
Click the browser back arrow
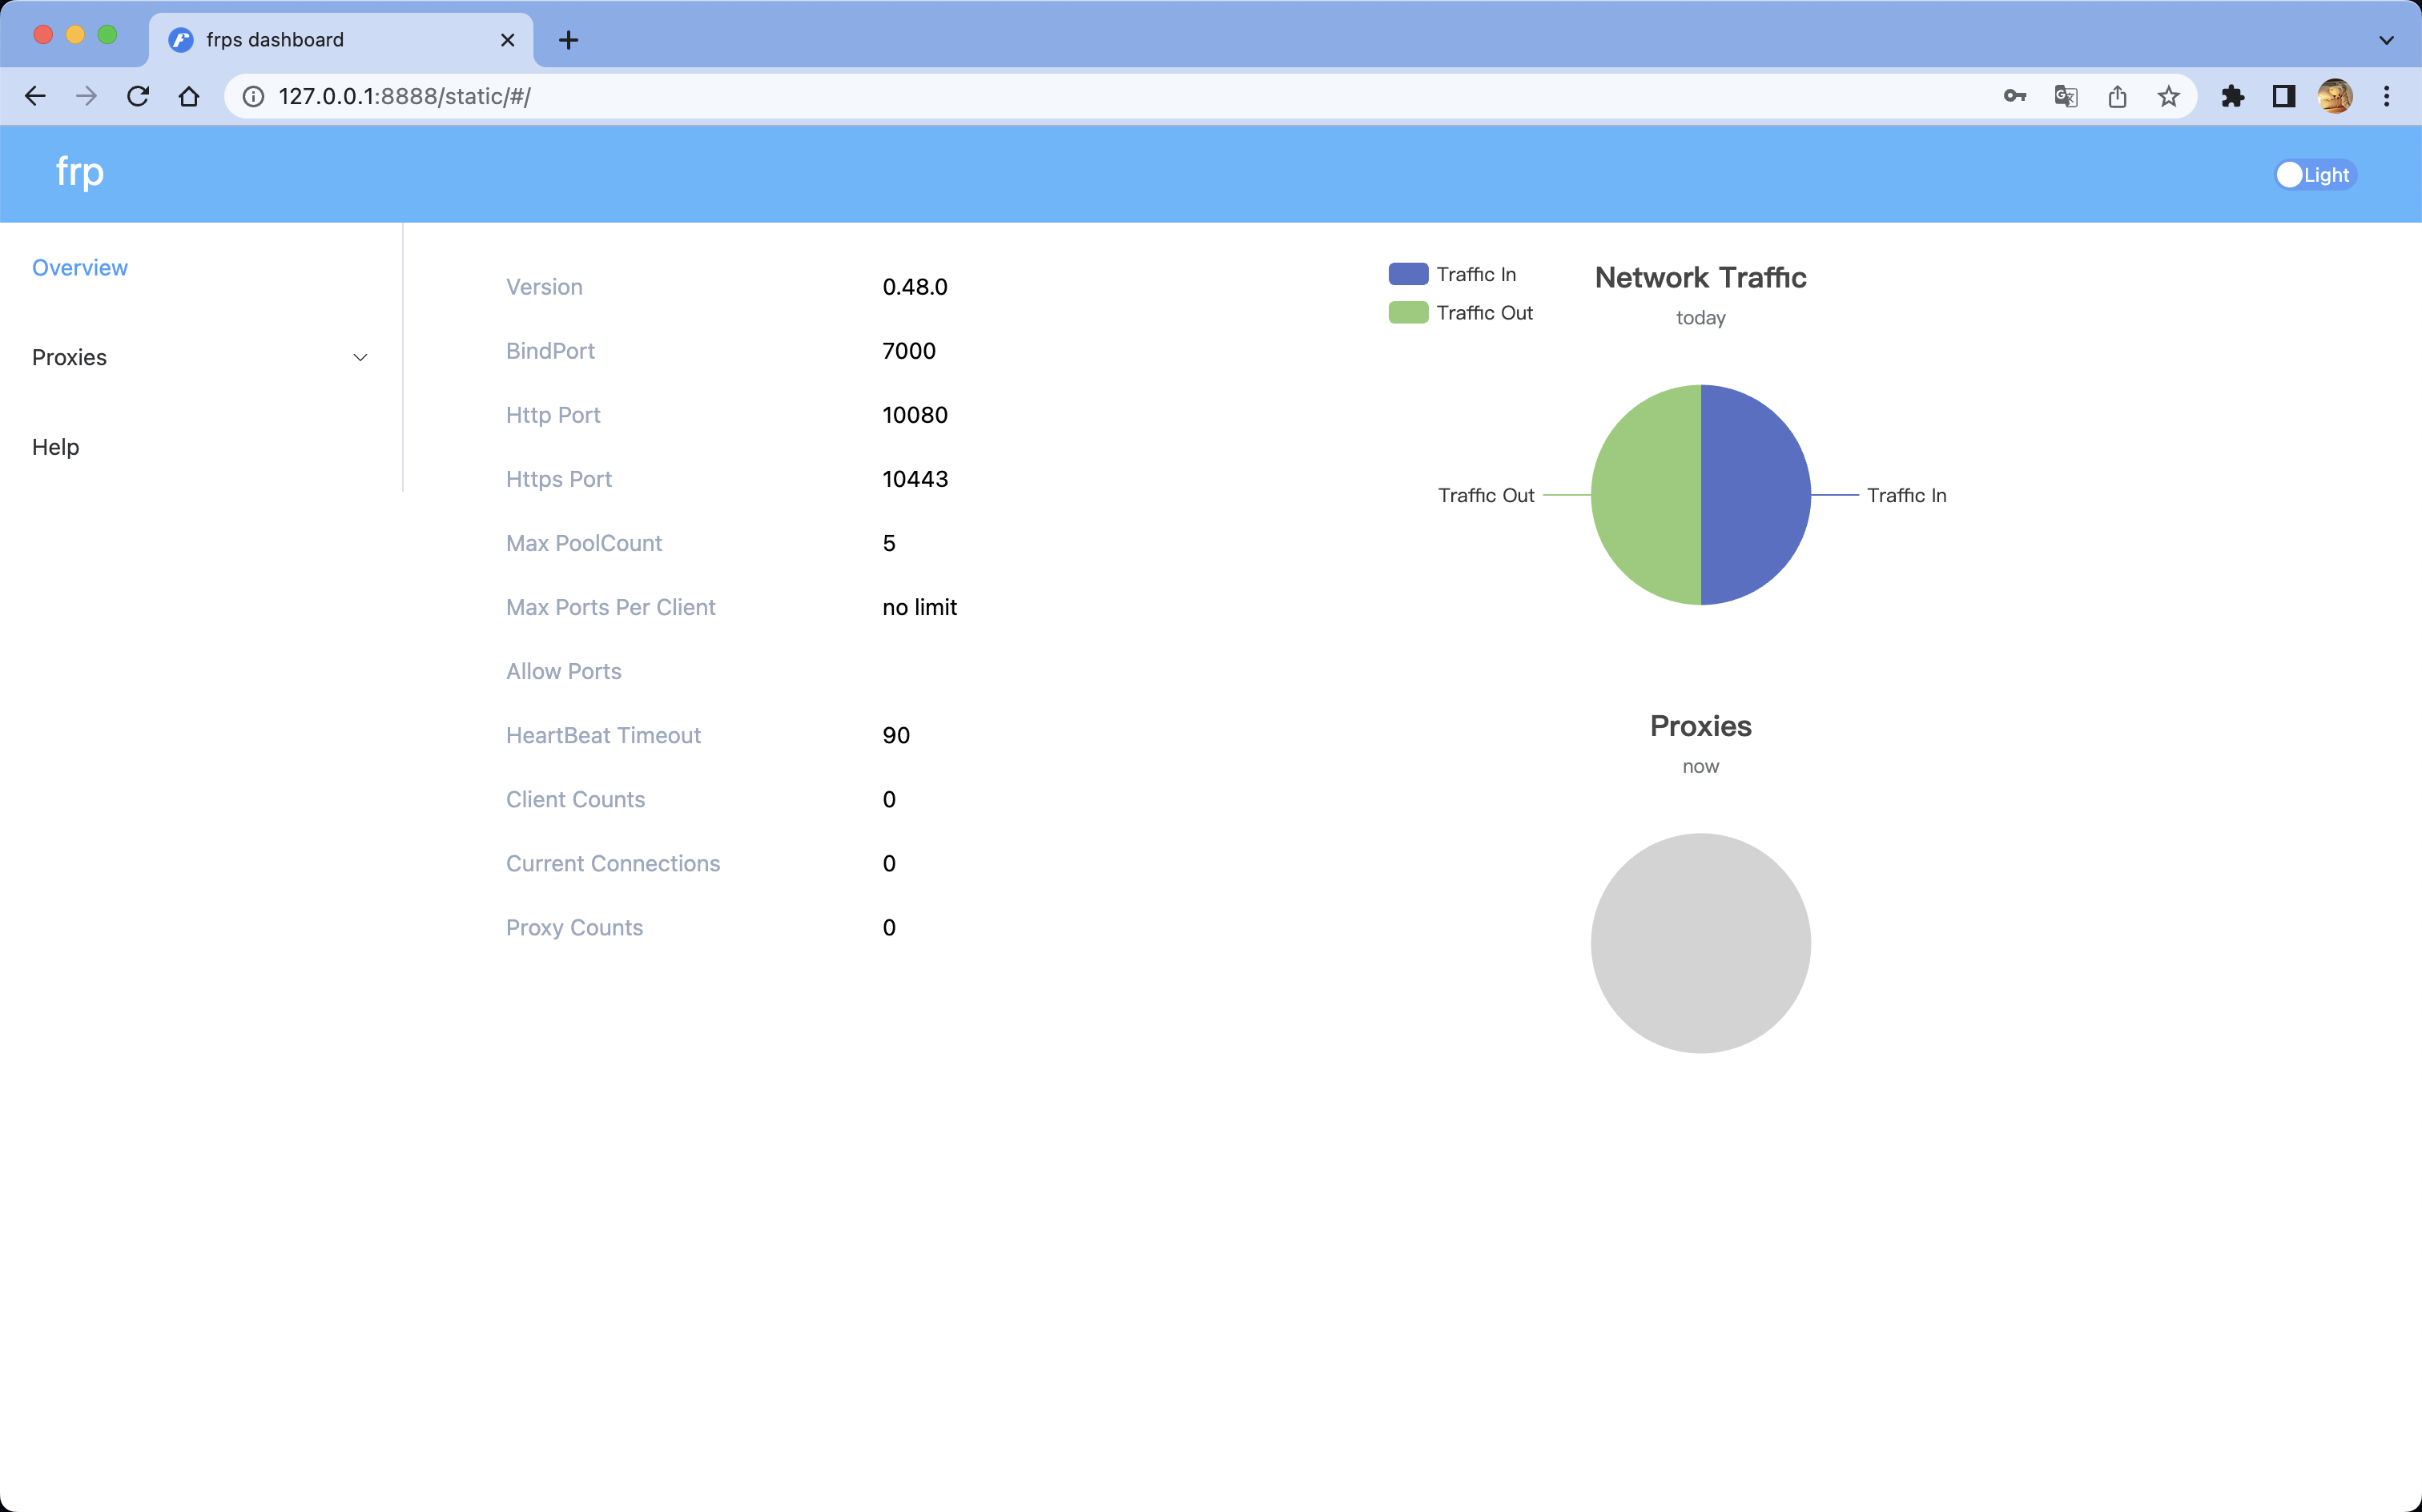coord(35,96)
